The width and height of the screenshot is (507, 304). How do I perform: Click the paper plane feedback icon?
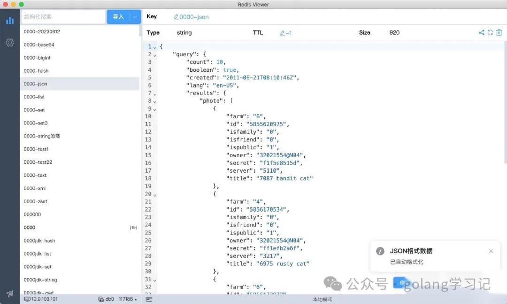coord(10,293)
